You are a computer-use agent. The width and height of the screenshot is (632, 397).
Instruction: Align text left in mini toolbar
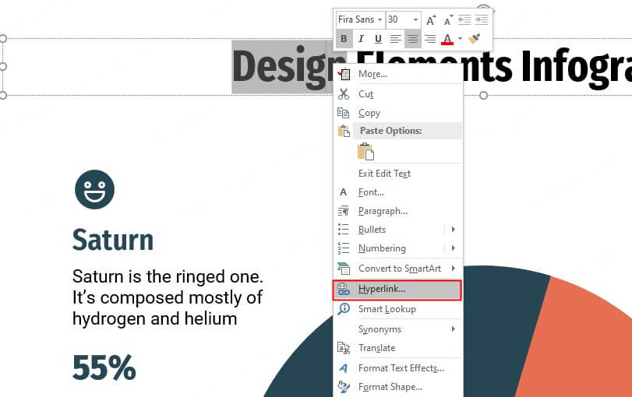(395, 39)
